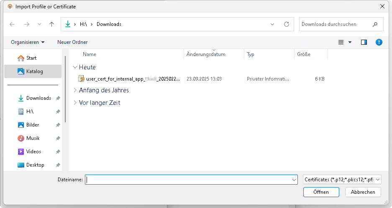The width and height of the screenshot is (392, 208).
Task: Collapse the Heute group
Action: point(75,67)
